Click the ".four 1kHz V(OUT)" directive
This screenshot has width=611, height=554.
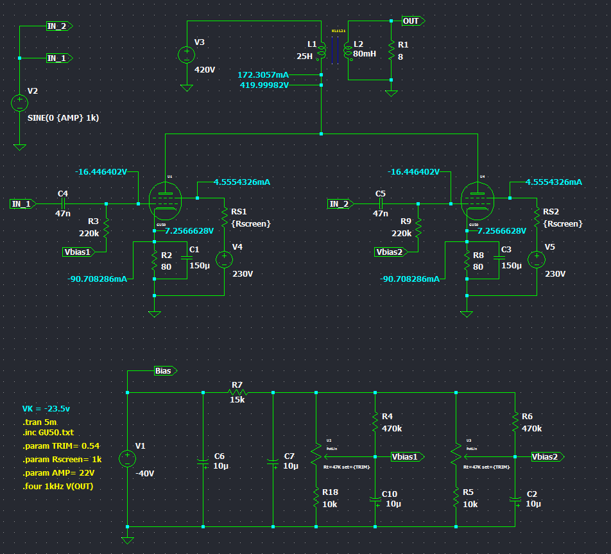(x=63, y=485)
